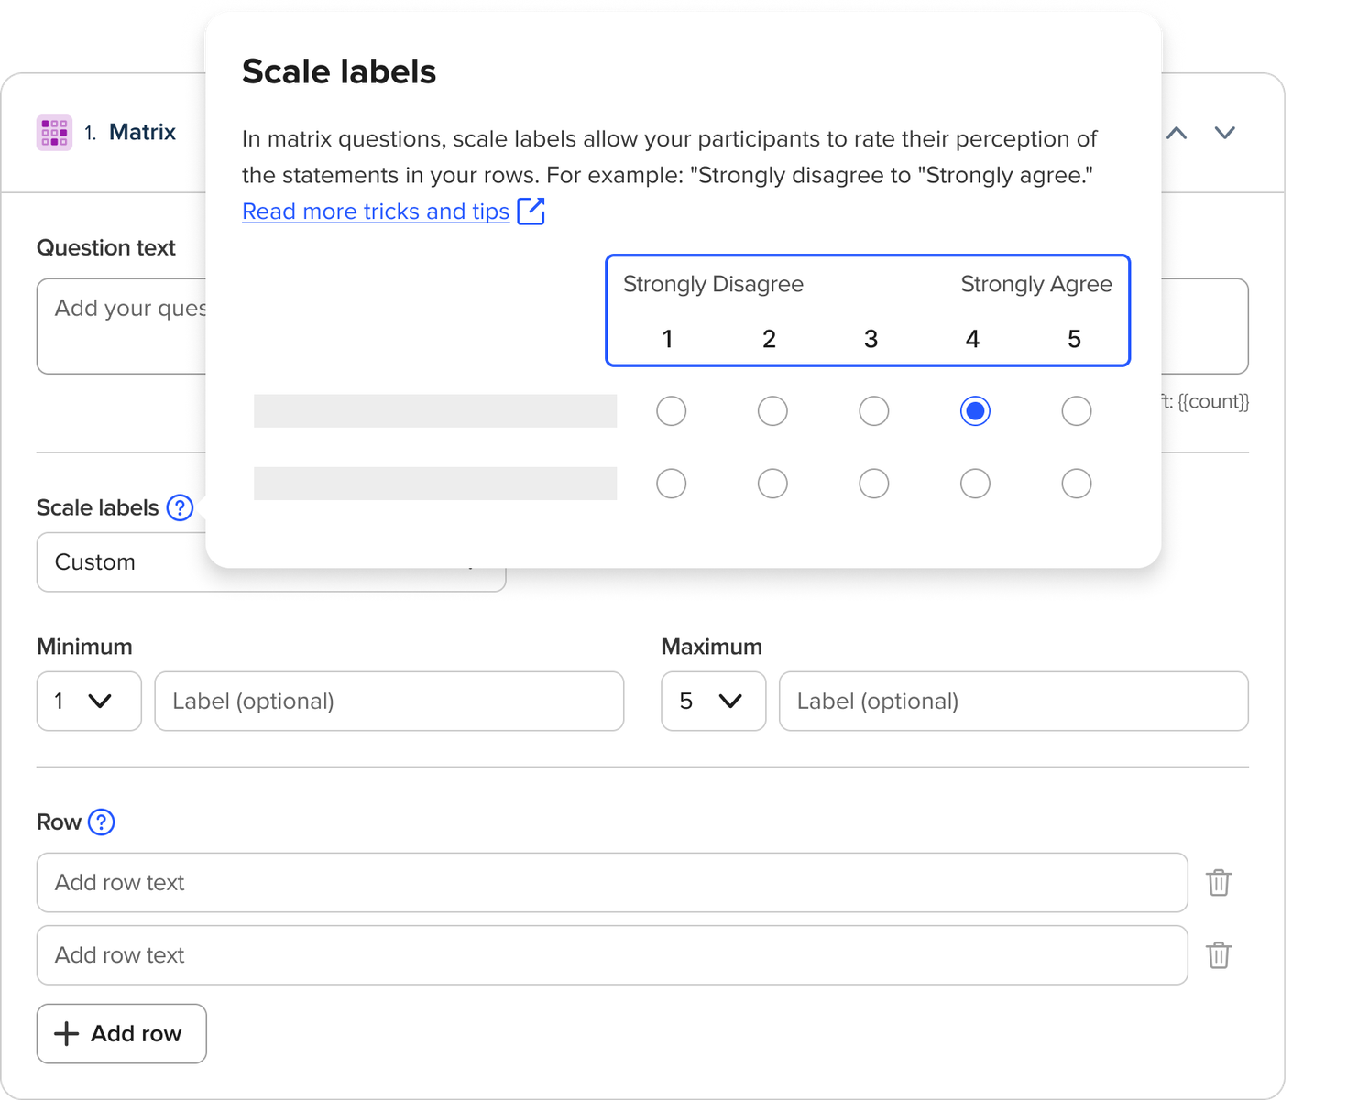
Task: Select the selected radio under column 4, first row
Action: [974, 411]
